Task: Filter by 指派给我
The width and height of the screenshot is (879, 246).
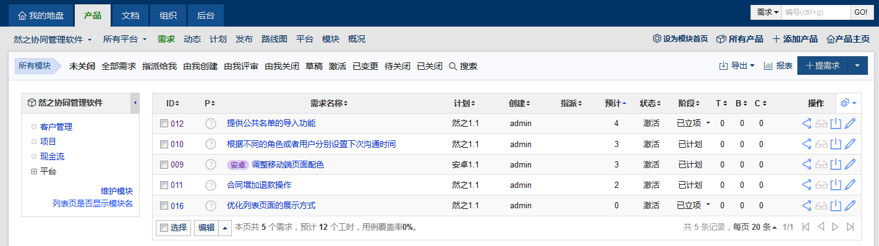Action: [x=159, y=66]
